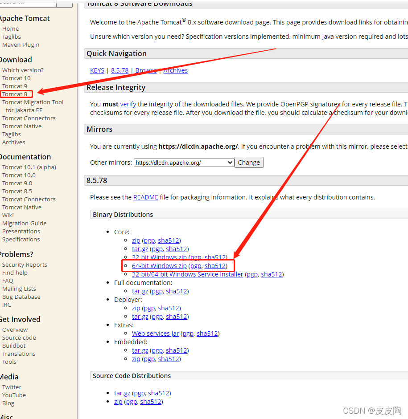
Task: Select Tomcat 10 download page
Action: [16, 78]
